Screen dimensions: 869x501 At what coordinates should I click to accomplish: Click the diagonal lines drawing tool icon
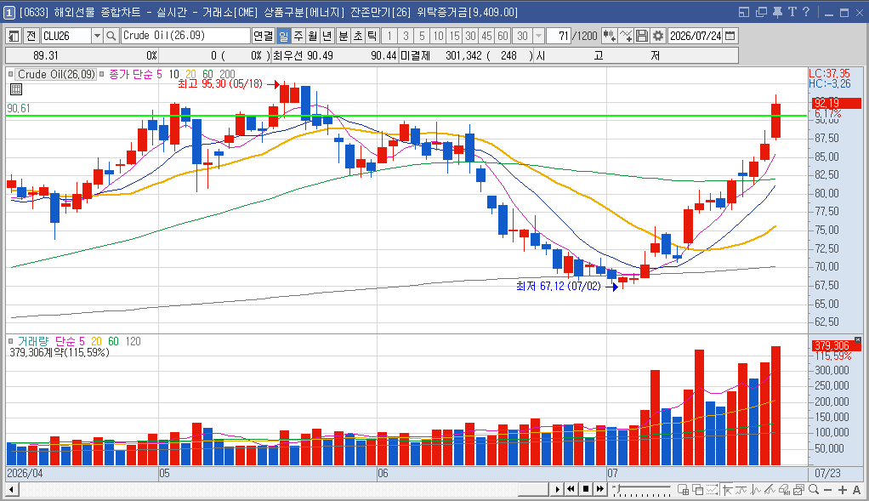[x=770, y=490]
